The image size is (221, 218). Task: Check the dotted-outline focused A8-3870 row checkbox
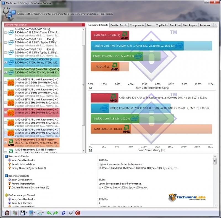coord(6,132)
